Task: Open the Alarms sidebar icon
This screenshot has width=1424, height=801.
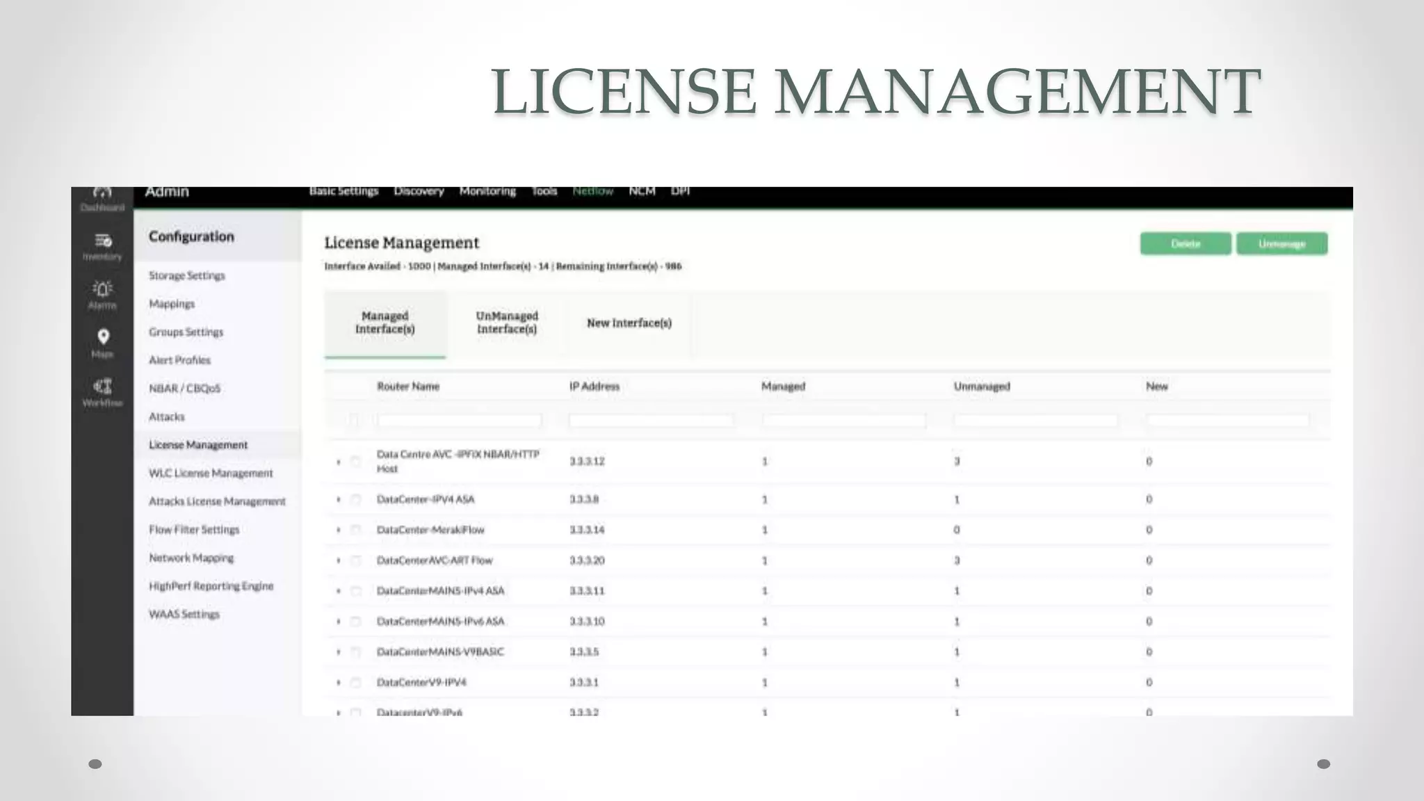Action: [102, 295]
